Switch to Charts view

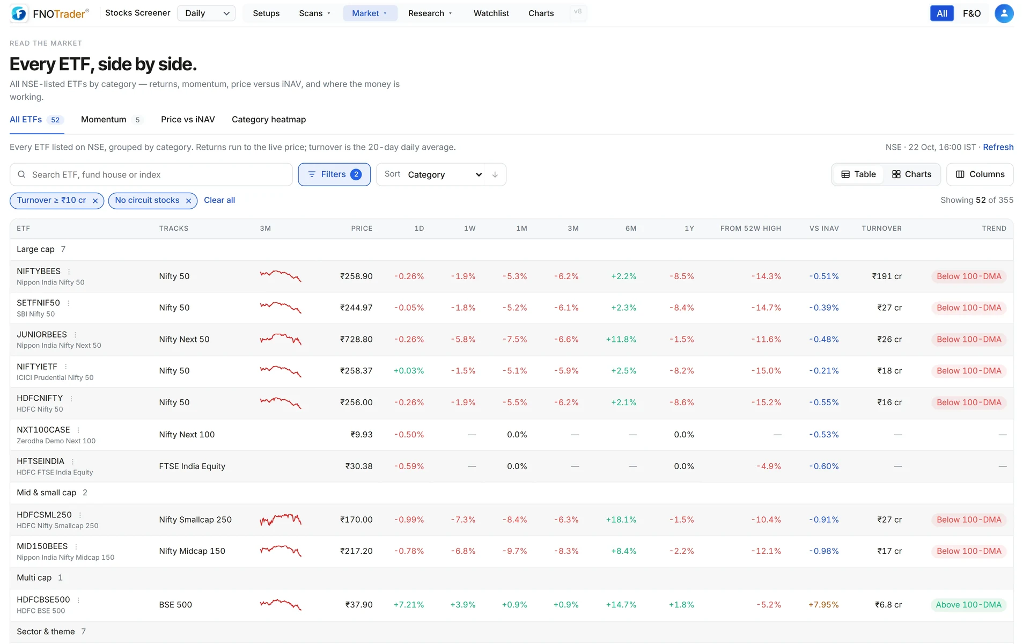pyautogui.click(x=911, y=174)
